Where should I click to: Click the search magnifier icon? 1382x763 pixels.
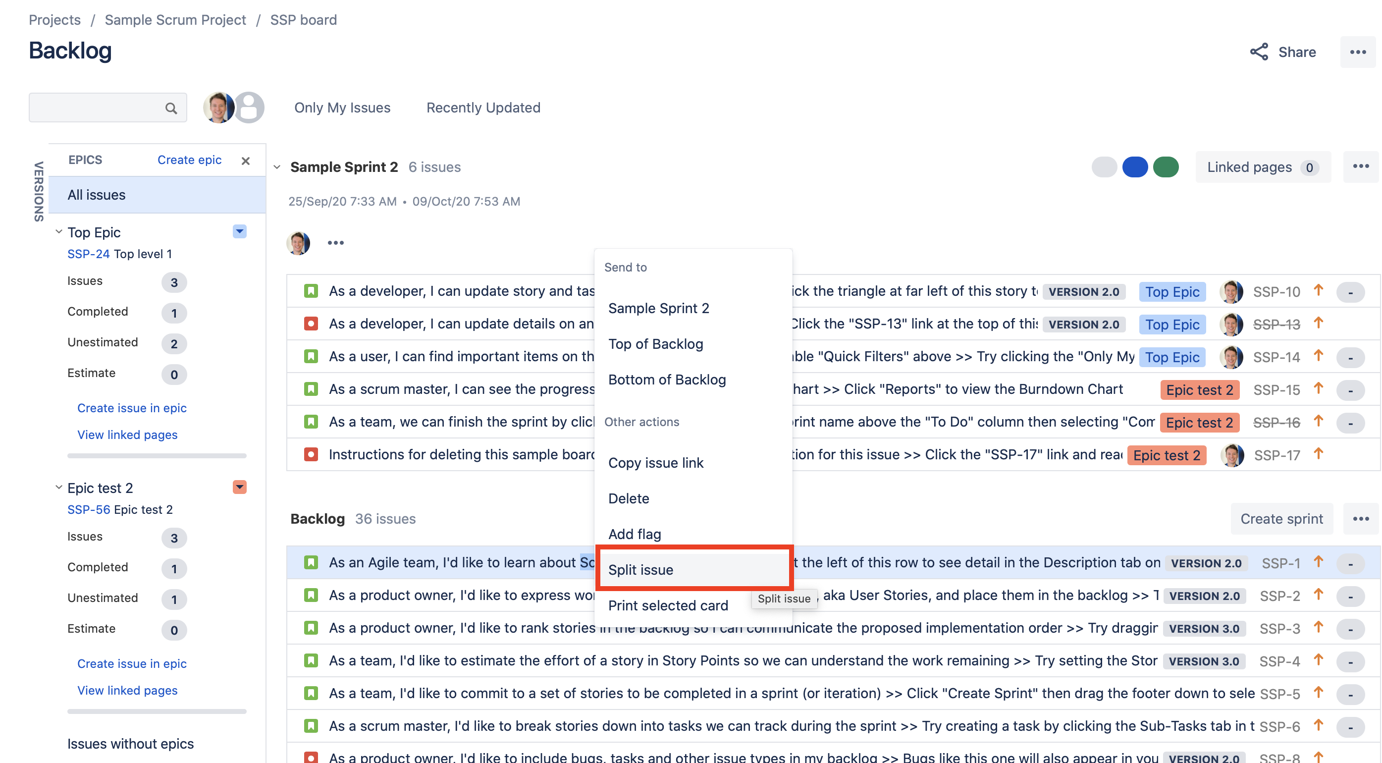(x=170, y=109)
